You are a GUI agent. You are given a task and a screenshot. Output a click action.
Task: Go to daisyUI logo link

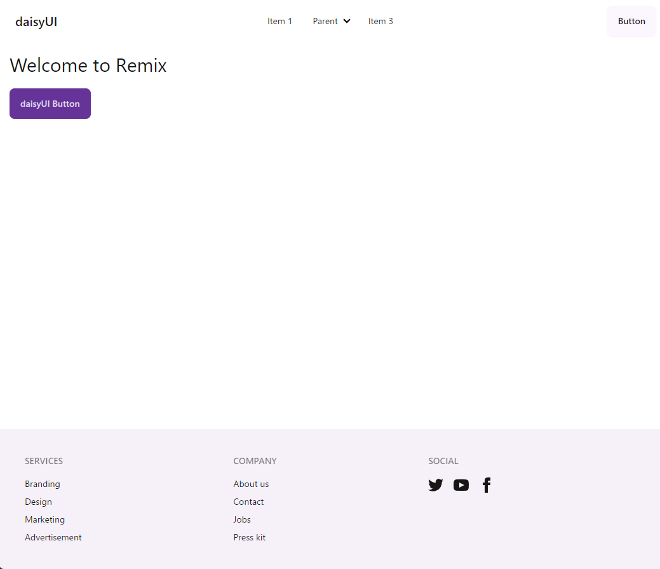point(36,22)
